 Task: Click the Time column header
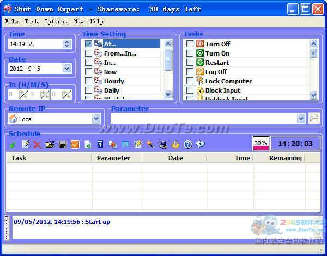click(230, 158)
